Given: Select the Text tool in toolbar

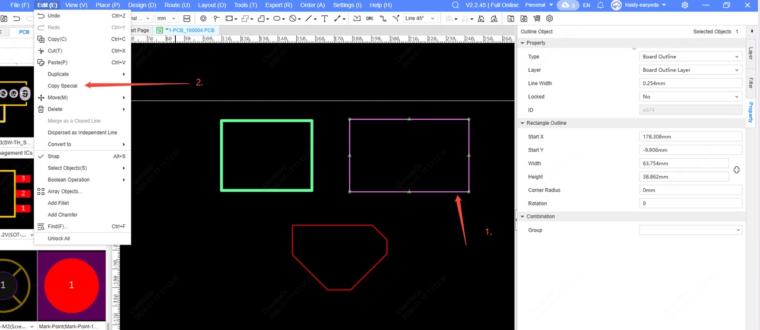Looking at the screenshot, I should pyautogui.click(x=324, y=18).
